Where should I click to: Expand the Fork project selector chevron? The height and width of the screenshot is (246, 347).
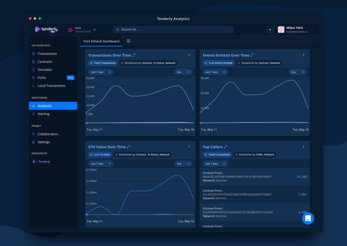(x=94, y=30)
